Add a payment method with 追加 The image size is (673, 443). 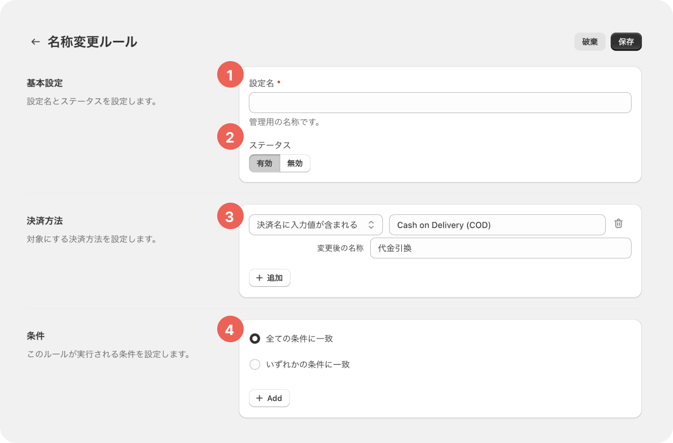(270, 278)
